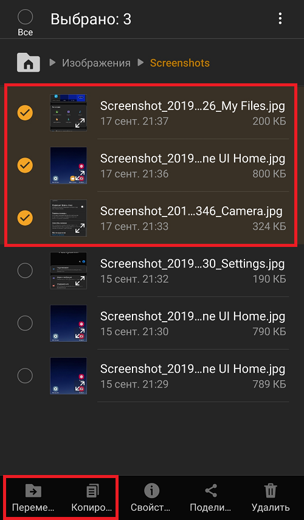The height and width of the screenshot is (520, 304).
Task: Click the breadcrumb arrow before Изображения
Action: pyautogui.click(x=52, y=62)
